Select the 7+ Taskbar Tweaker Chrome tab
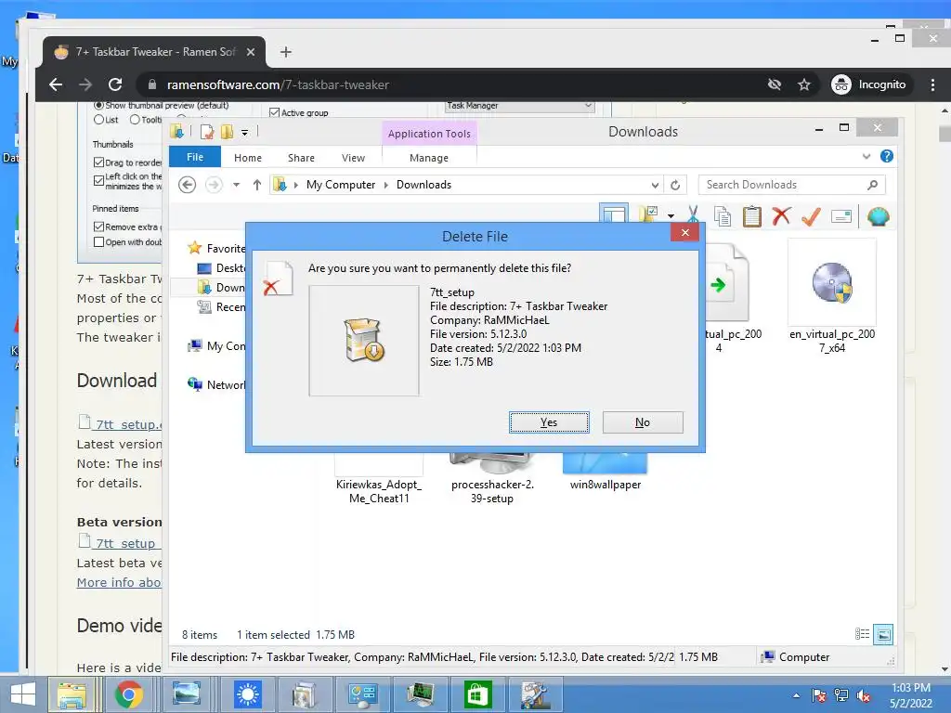Screen dimensions: 951x713 155,52
